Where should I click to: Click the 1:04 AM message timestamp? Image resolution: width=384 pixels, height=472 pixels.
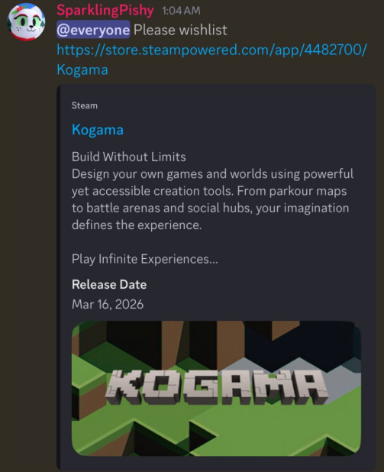(x=181, y=11)
